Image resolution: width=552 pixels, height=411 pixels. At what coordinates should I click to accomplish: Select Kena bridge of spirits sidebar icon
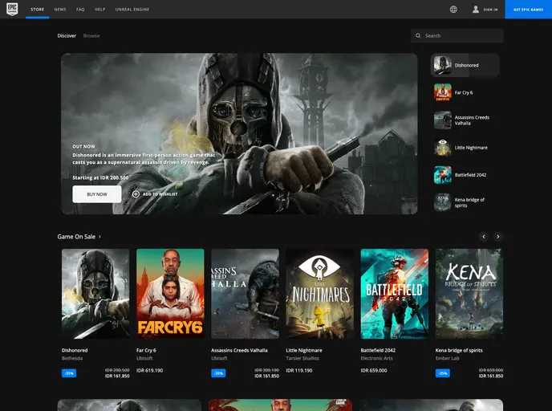point(443,202)
